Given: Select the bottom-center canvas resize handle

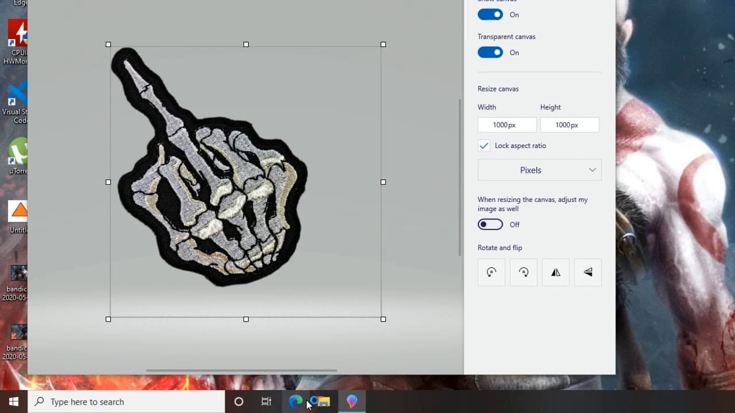Looking at the screenshot, I should [x=246, y=319].
